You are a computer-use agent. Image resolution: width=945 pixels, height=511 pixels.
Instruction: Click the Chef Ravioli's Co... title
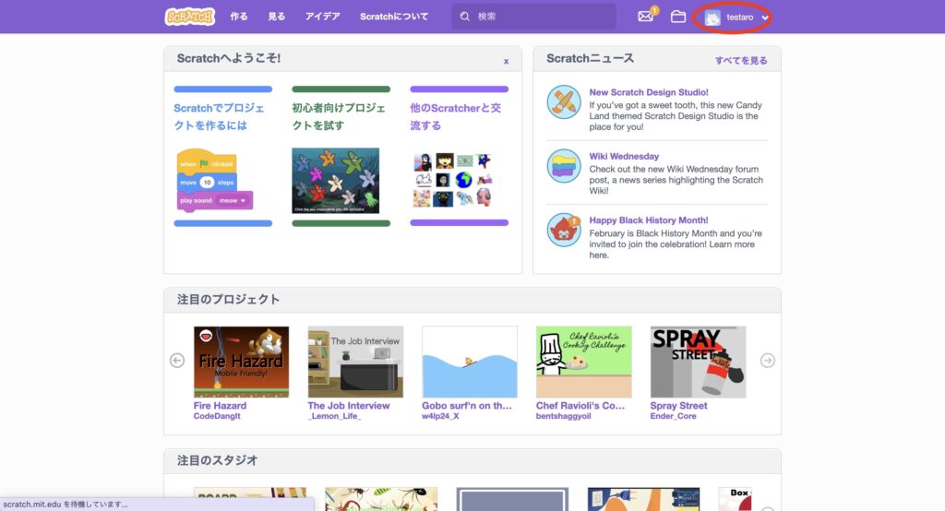click(580, 406)
